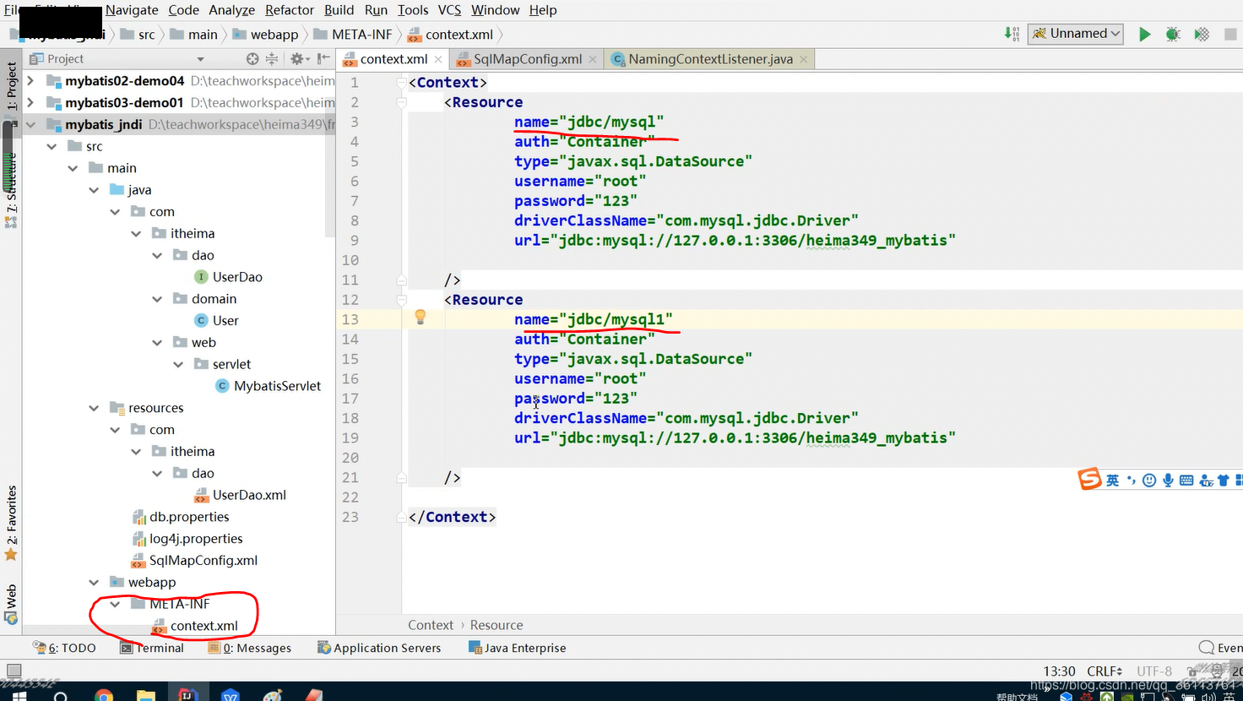Toggle Sogou punctuation mode icon
This screenshot has height=701, width=1243.
(1132, 481)
